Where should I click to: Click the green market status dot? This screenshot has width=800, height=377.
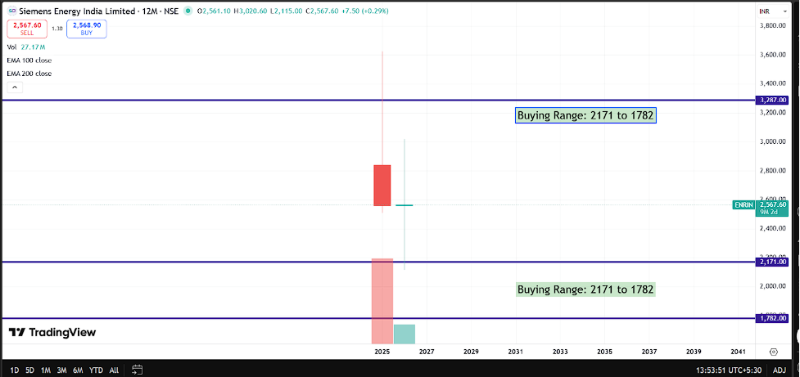click(188, 11)
